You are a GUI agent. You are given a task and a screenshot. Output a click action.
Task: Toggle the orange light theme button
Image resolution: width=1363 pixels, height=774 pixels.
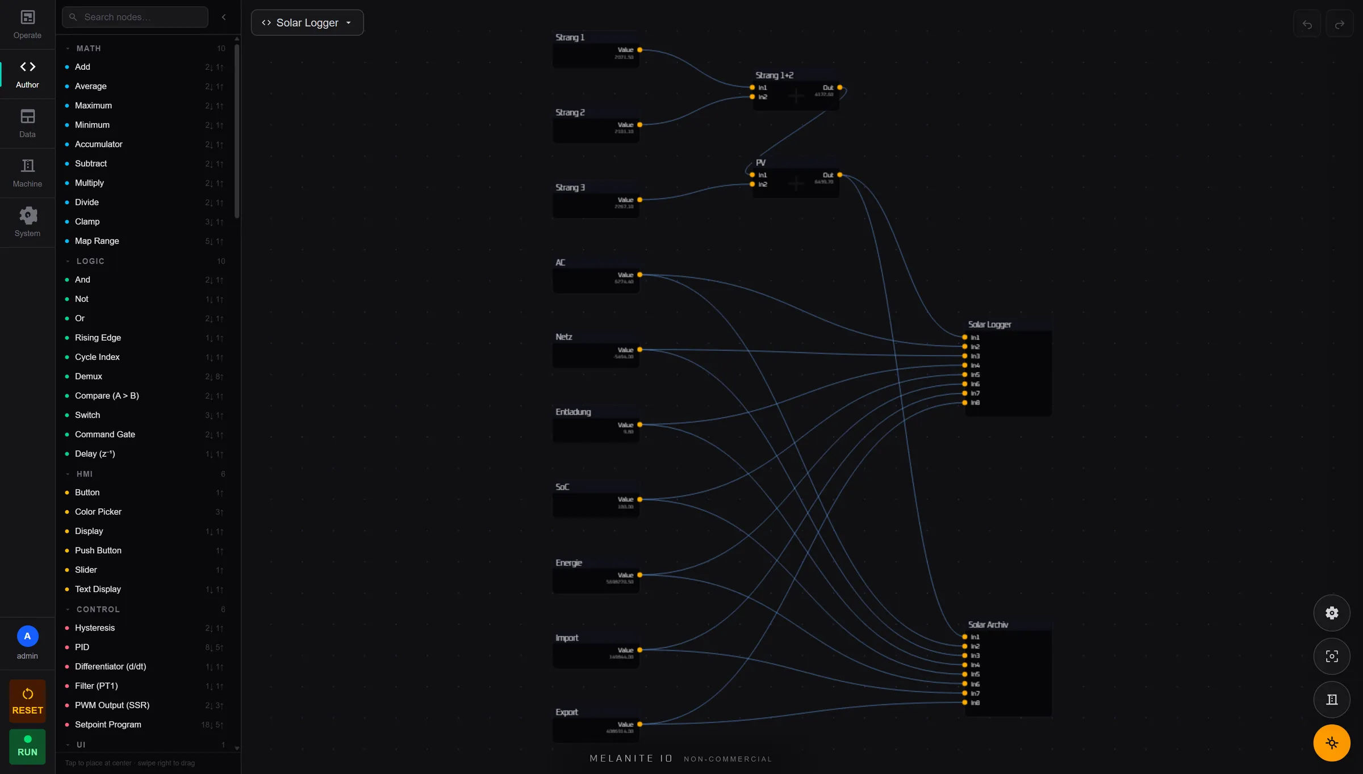[1332, 743]
